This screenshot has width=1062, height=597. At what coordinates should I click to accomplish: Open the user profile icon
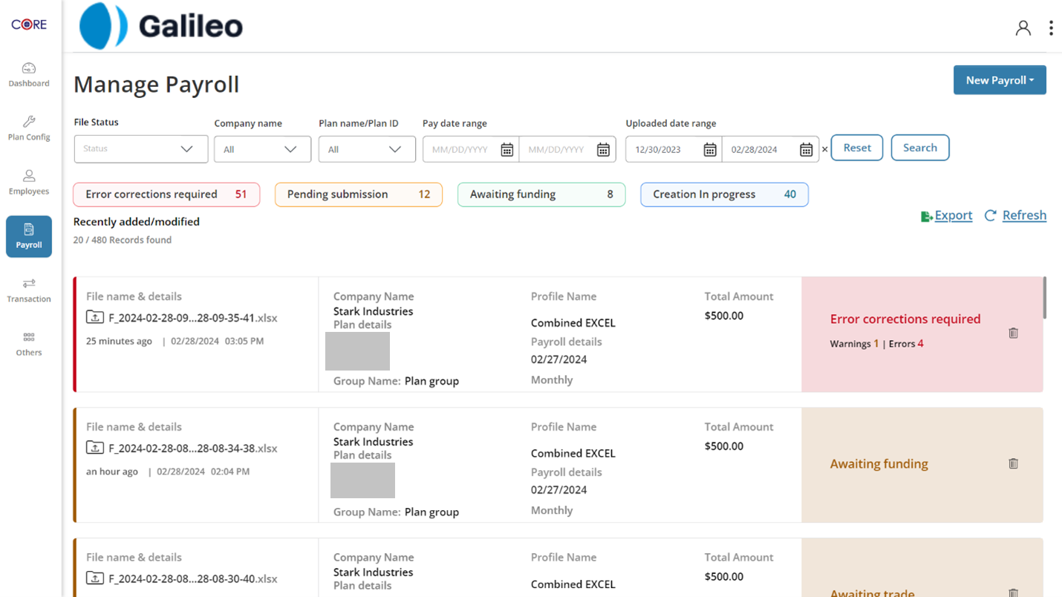coord(1023,28)
